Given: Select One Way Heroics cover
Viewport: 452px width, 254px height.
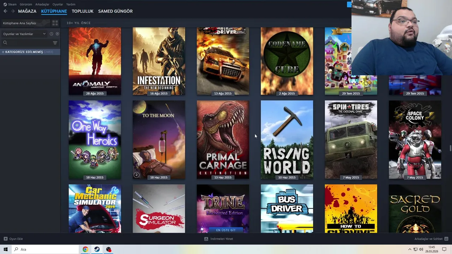Looking at the screenshot, I should coord(95,140).
